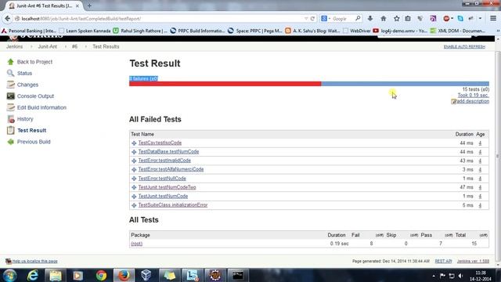Viewport: 501px width, 282px height.
Task: Click add description link
Action: tap(472, 101)
